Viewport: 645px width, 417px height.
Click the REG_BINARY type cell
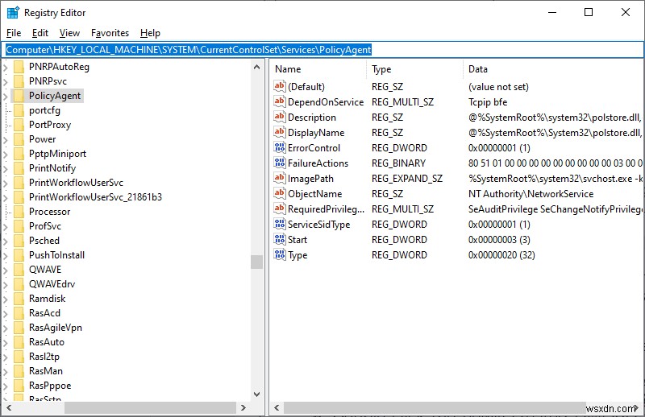(398, 163)
